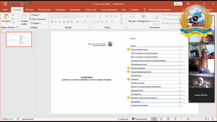Open the font name combo box
This screenshot has width=217, height=122.
click(x=58, y=17)
